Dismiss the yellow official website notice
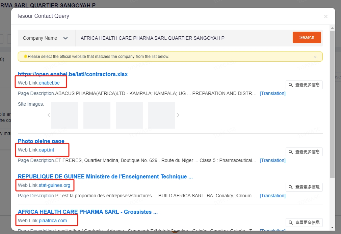Image resolution: width=341 pixels, height=234 pixels. [315, 57]
